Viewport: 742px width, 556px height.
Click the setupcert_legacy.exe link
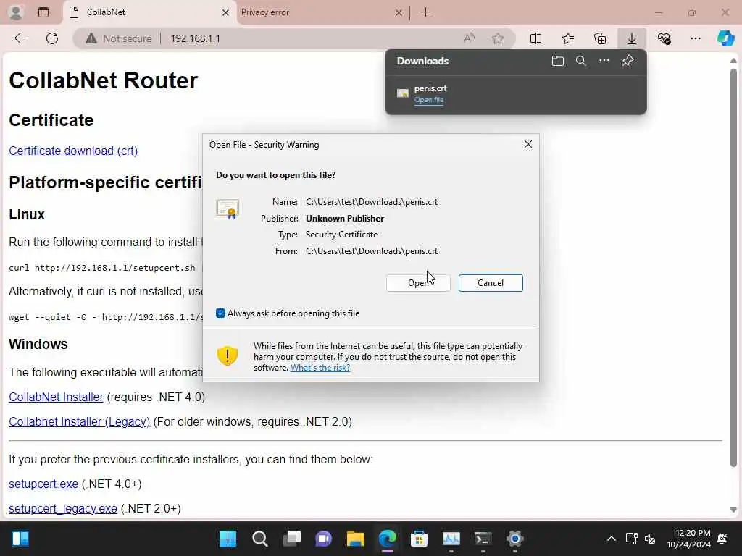point(63,508)
